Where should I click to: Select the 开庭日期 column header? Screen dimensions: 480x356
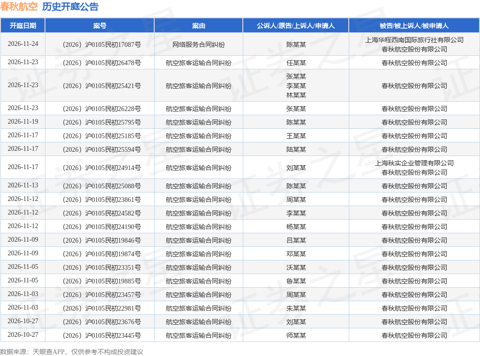coord(23,26)
